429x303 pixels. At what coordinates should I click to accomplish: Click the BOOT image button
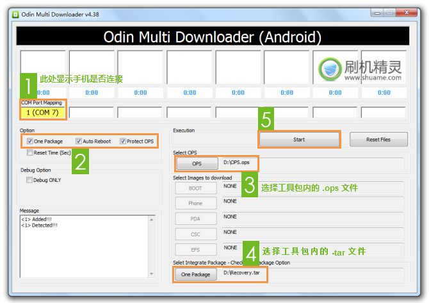(x=196, y=188)
